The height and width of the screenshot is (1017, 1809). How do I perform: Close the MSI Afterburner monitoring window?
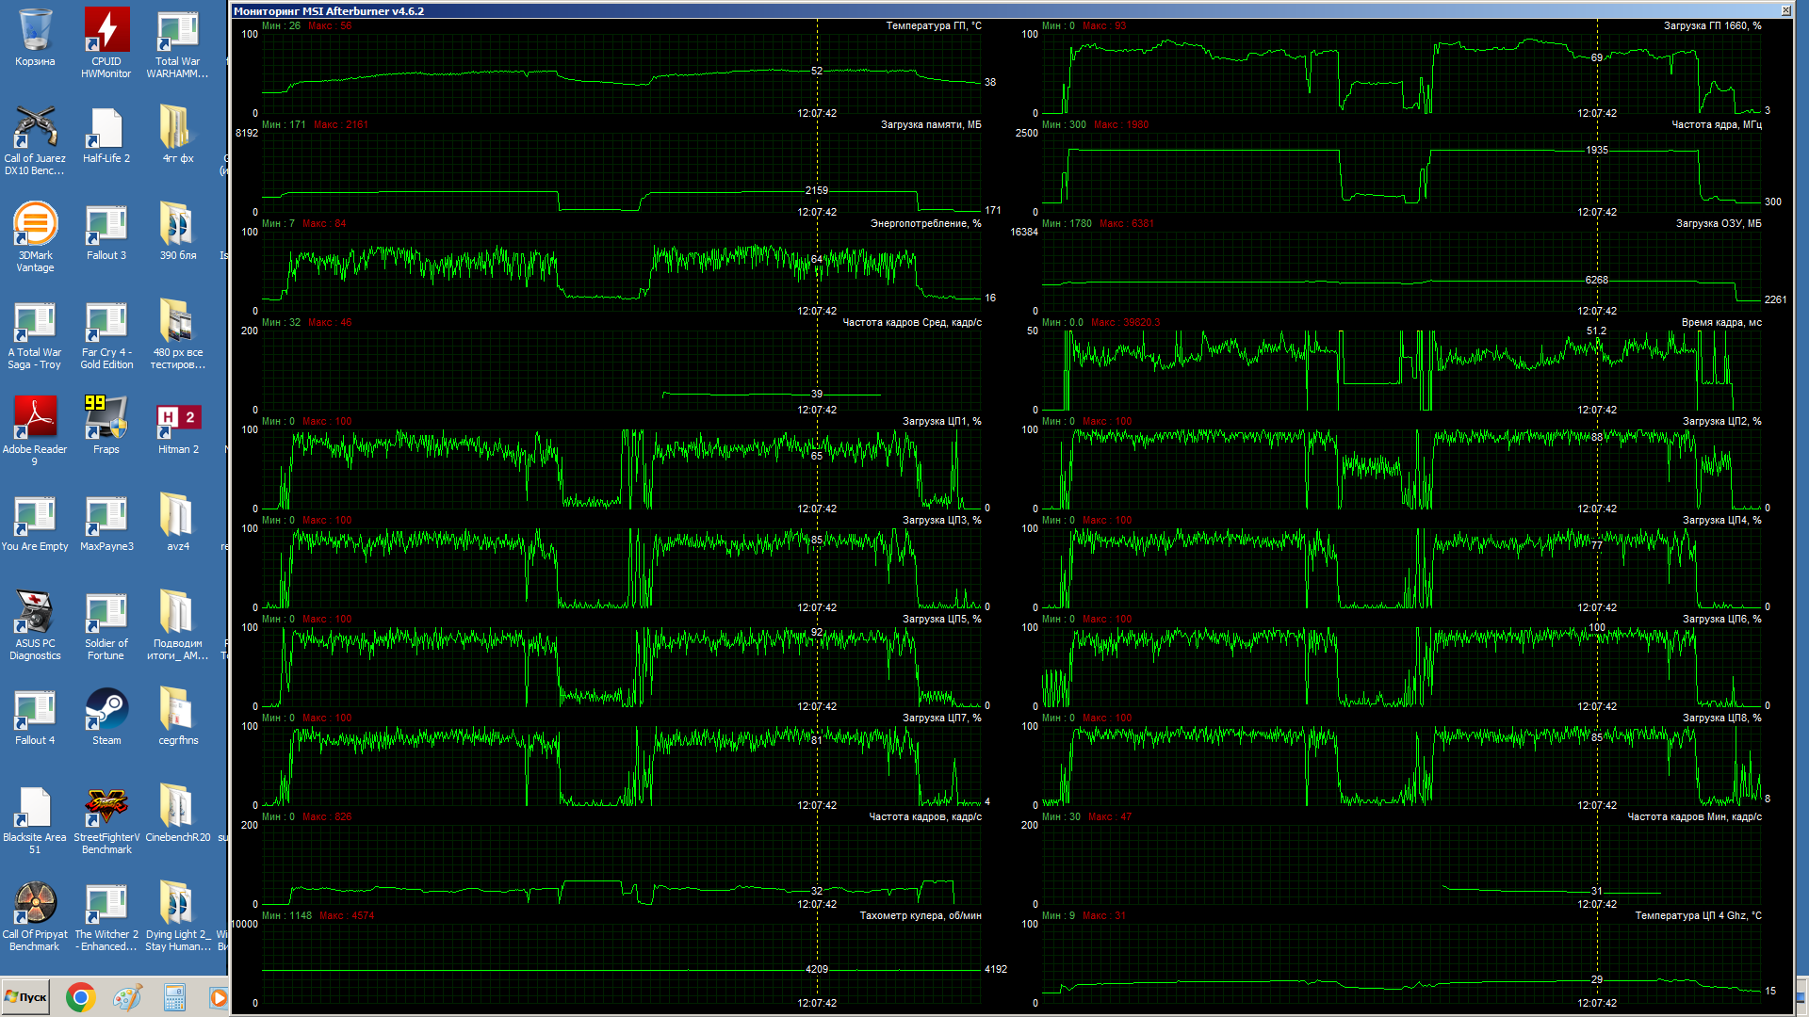(x=1785, y=11)
